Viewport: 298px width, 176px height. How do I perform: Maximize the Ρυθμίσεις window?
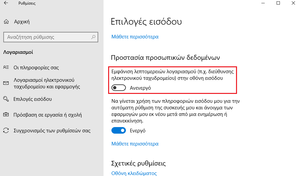point(278,3)
